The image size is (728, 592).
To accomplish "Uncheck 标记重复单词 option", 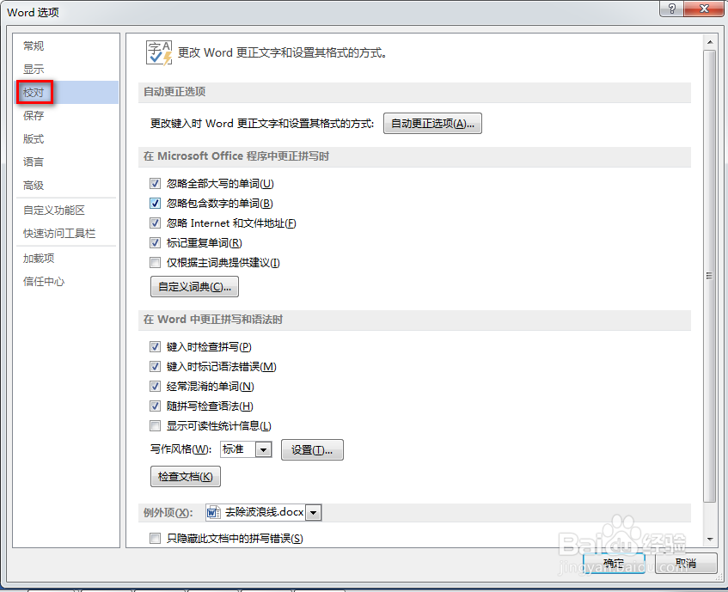I will (155, 242).
